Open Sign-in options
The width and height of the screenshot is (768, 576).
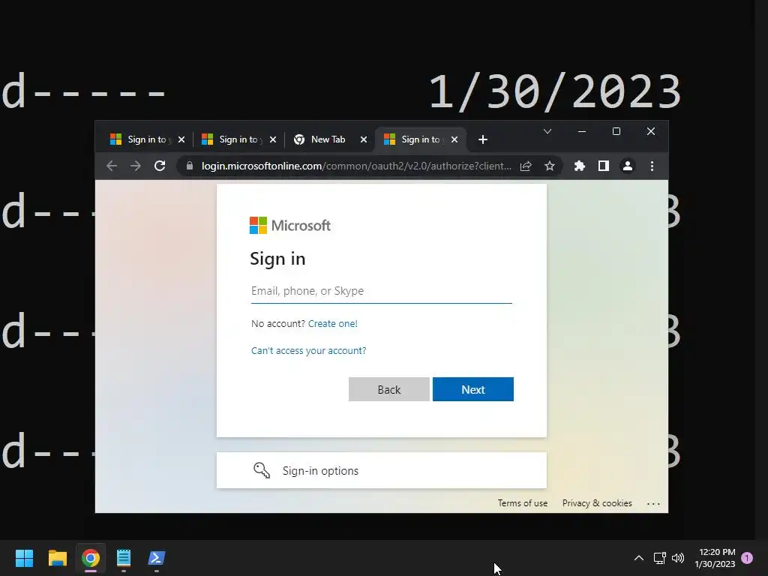(382, 470)
